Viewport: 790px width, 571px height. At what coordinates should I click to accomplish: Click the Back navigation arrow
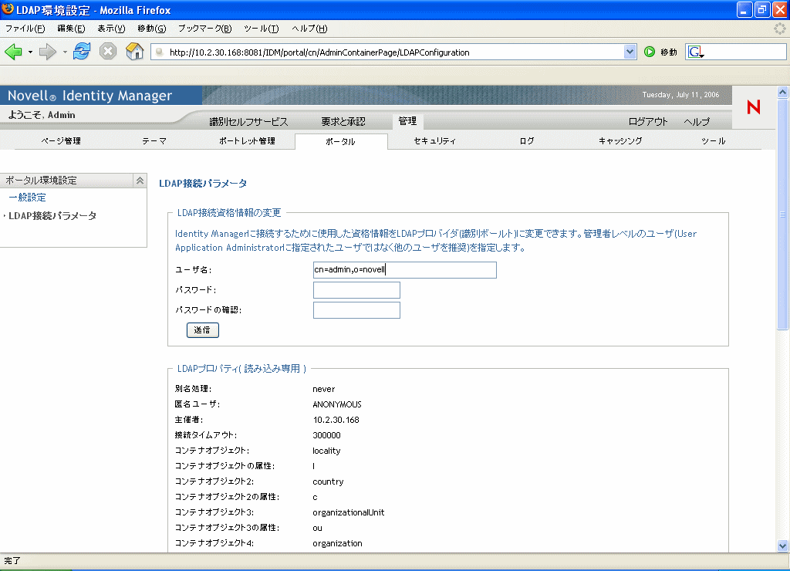coord(13,51)
